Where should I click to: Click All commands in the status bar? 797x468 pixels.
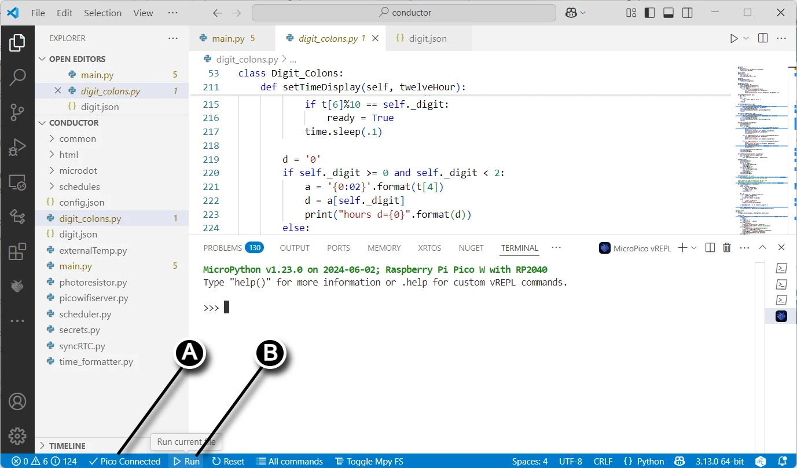pos(290,461)
